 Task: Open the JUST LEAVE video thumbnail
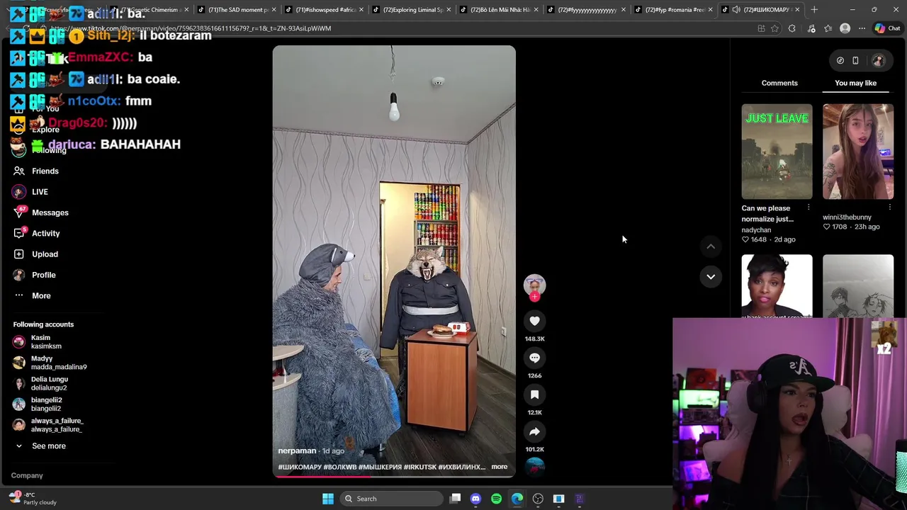777,152
